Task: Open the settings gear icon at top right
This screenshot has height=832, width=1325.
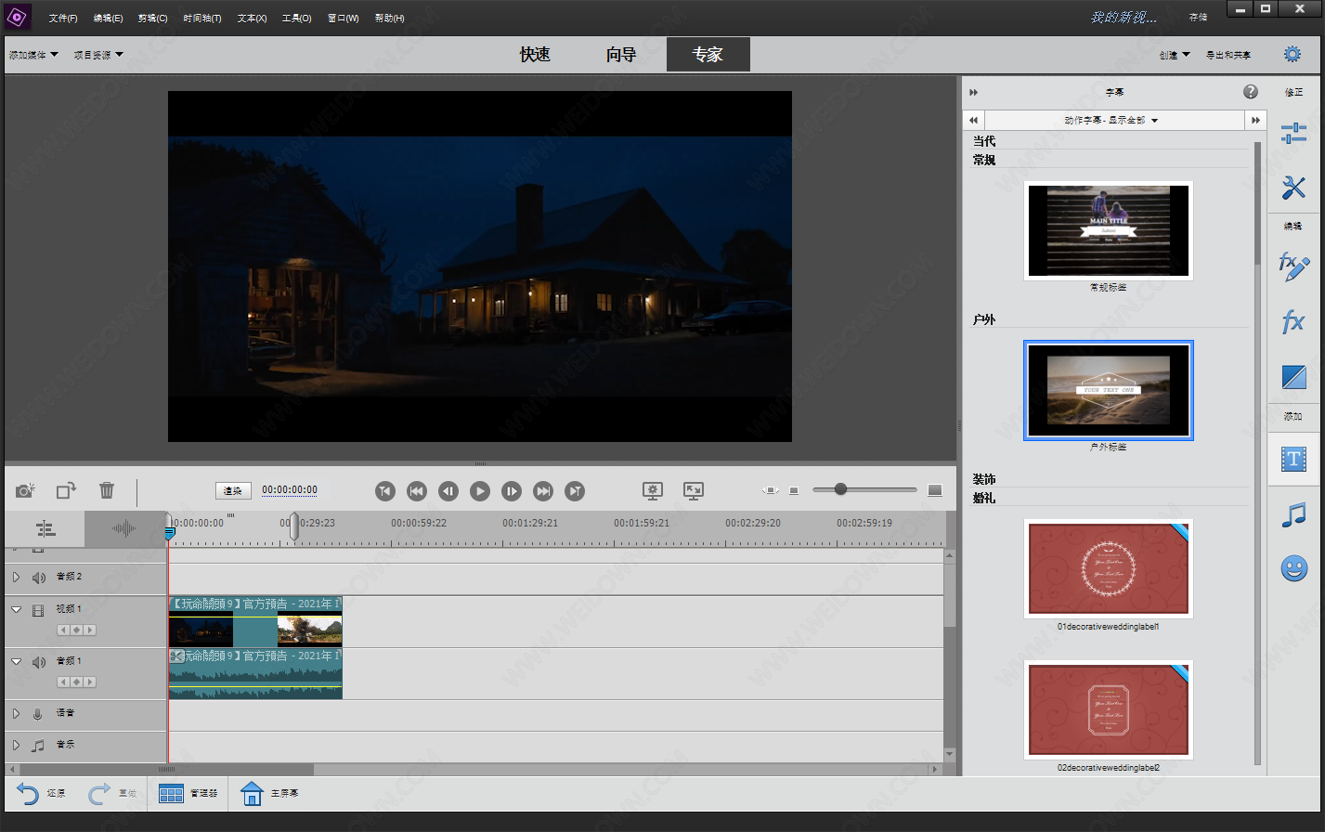Action: pos(1292,55)
